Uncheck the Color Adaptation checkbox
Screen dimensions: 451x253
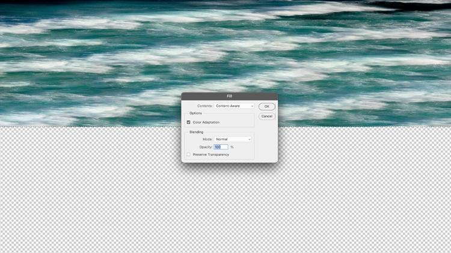click(188, 122)
